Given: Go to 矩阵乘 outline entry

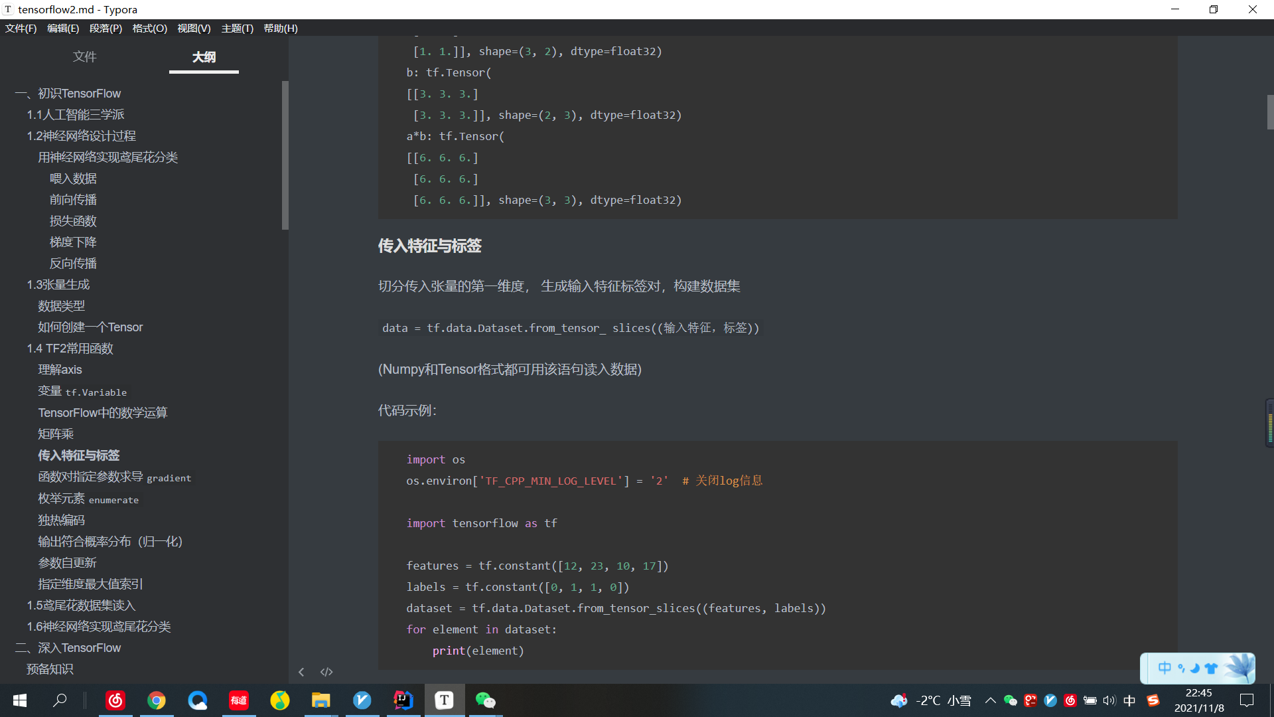Looking at the screenshot, I should [56, 434].
